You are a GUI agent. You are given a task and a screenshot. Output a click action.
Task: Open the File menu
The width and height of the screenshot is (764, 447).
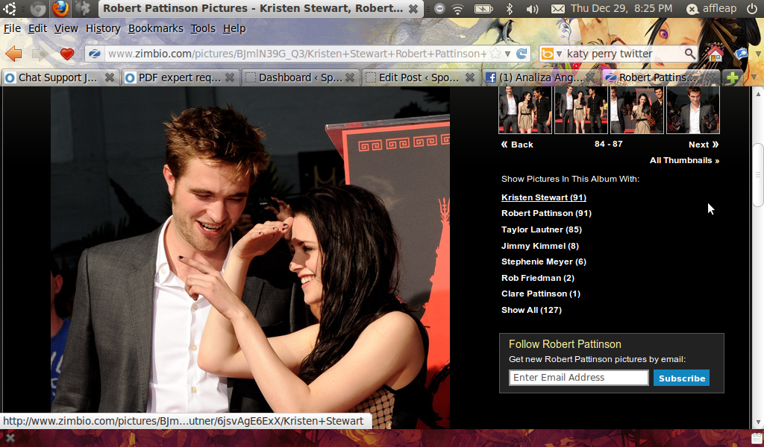click(12, 29)
